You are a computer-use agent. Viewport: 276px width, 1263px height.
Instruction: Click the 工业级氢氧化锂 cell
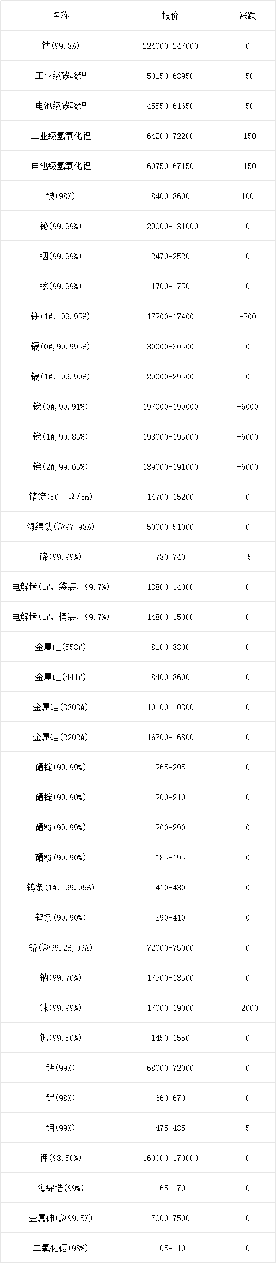click(x=61, y=136)
